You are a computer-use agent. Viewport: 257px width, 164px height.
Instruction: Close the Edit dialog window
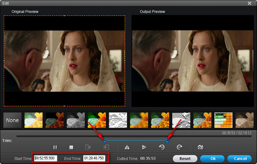[x=249, y=3]
